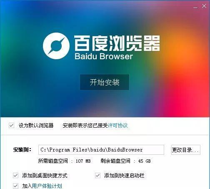
Task: Untick the 设为默认浏览器 checkbox
Action: (x=11, y=126)
